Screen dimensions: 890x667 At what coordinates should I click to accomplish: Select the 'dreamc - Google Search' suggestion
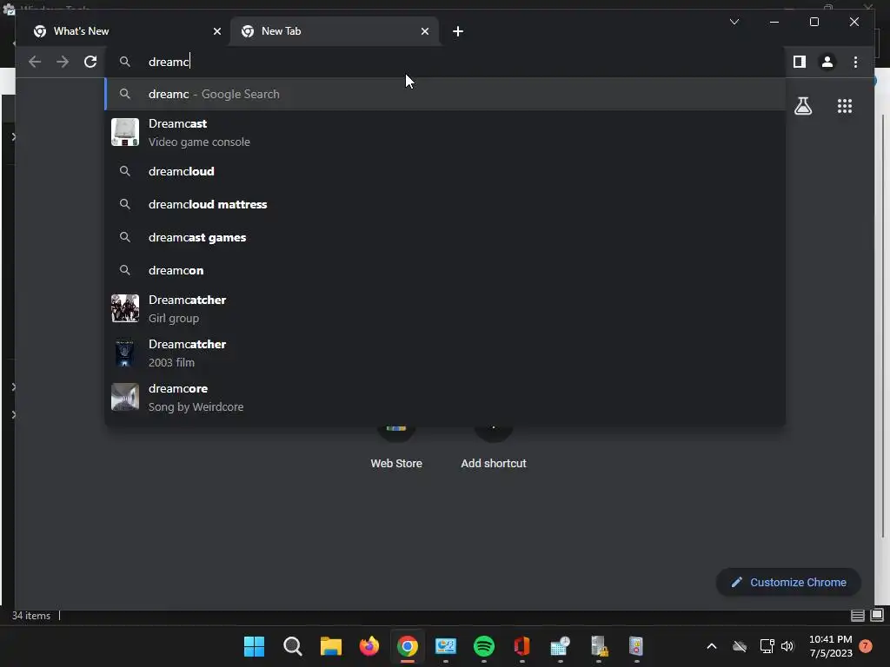pos(446,94)
